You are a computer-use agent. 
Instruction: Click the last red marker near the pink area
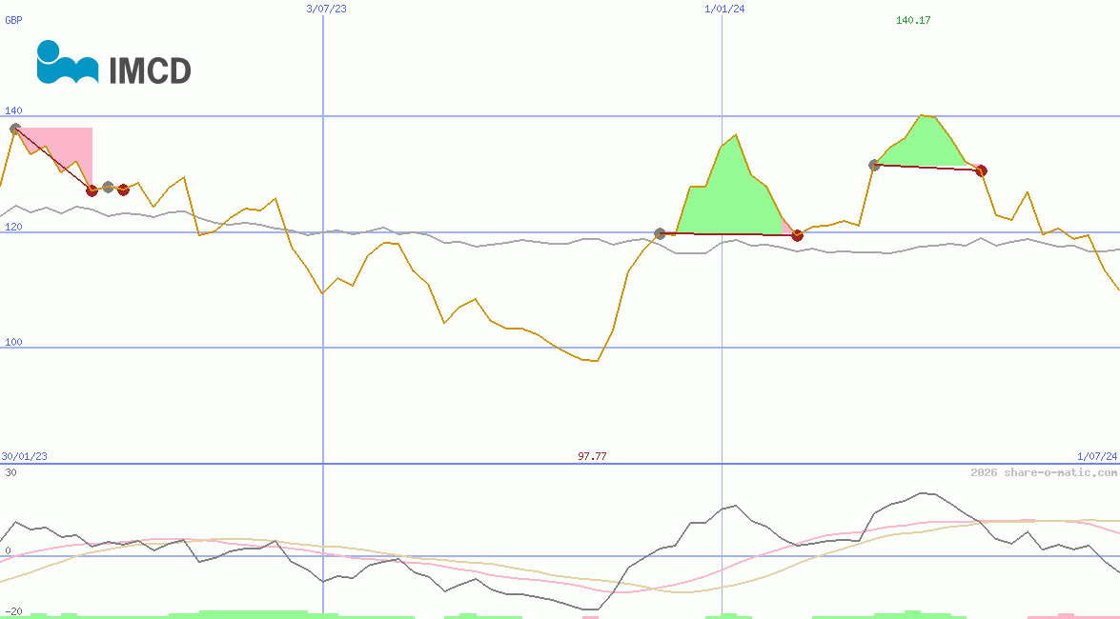coord(123,190)
